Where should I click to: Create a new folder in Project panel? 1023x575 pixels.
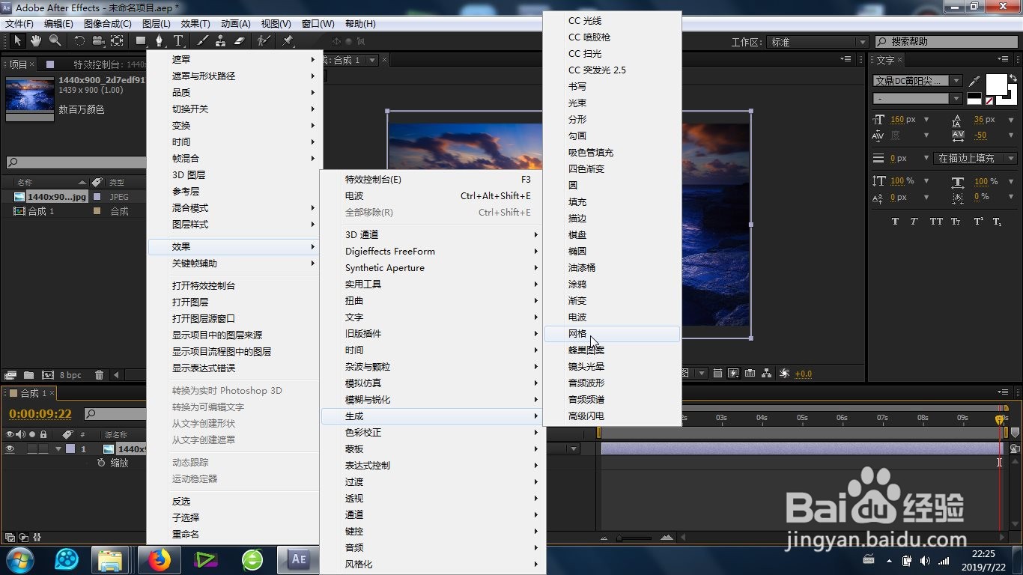[28, 375]
